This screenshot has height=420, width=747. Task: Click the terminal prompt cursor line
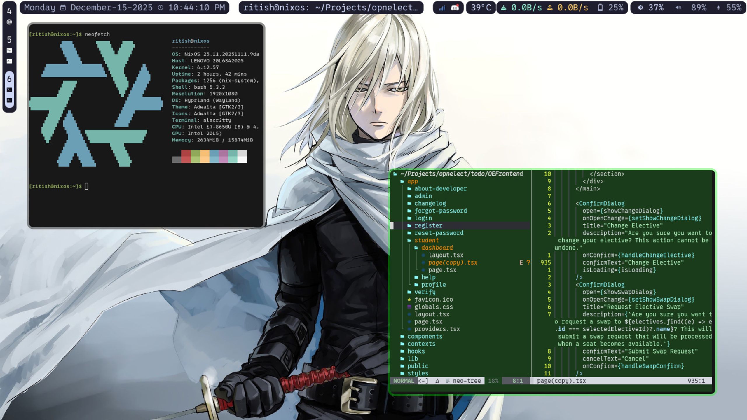coord(86,186)
